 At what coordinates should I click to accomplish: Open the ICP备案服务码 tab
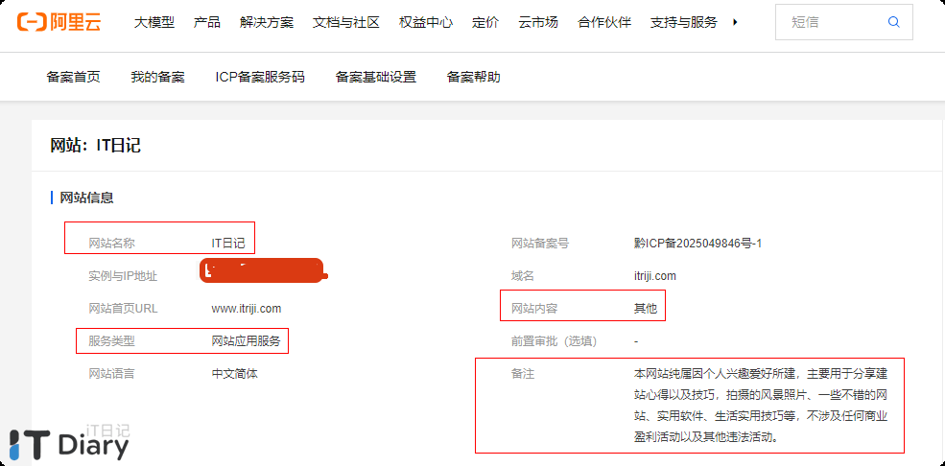260,77
